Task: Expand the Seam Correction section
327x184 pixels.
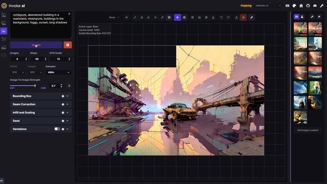Action: click(41, 104)
